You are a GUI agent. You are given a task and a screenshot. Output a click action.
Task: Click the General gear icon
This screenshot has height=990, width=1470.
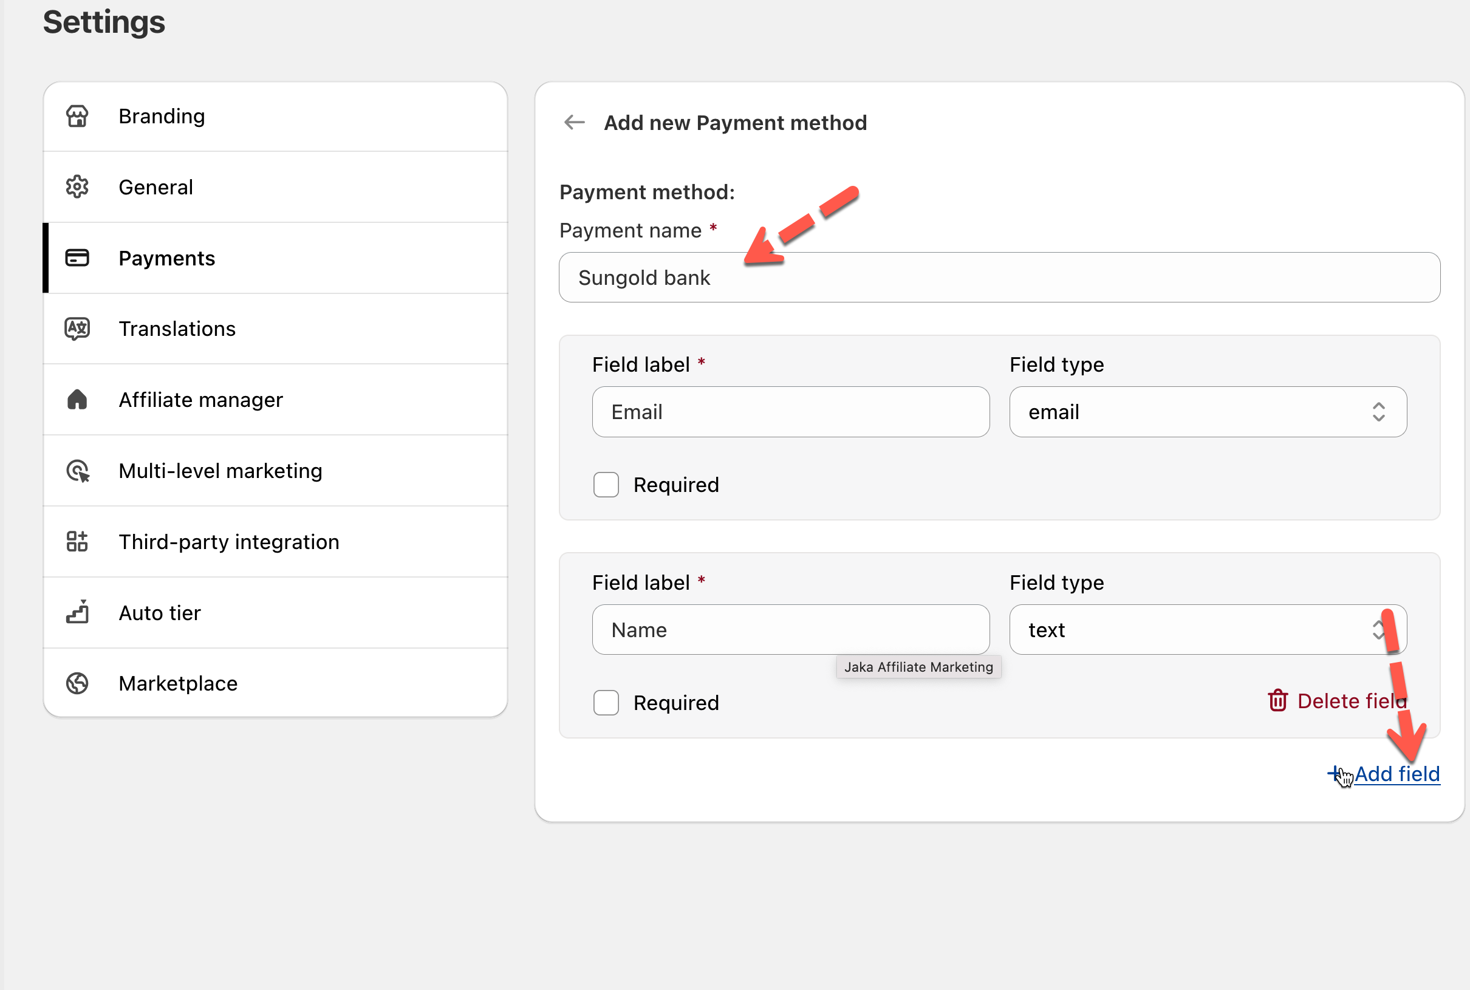[x=77, y=187]
